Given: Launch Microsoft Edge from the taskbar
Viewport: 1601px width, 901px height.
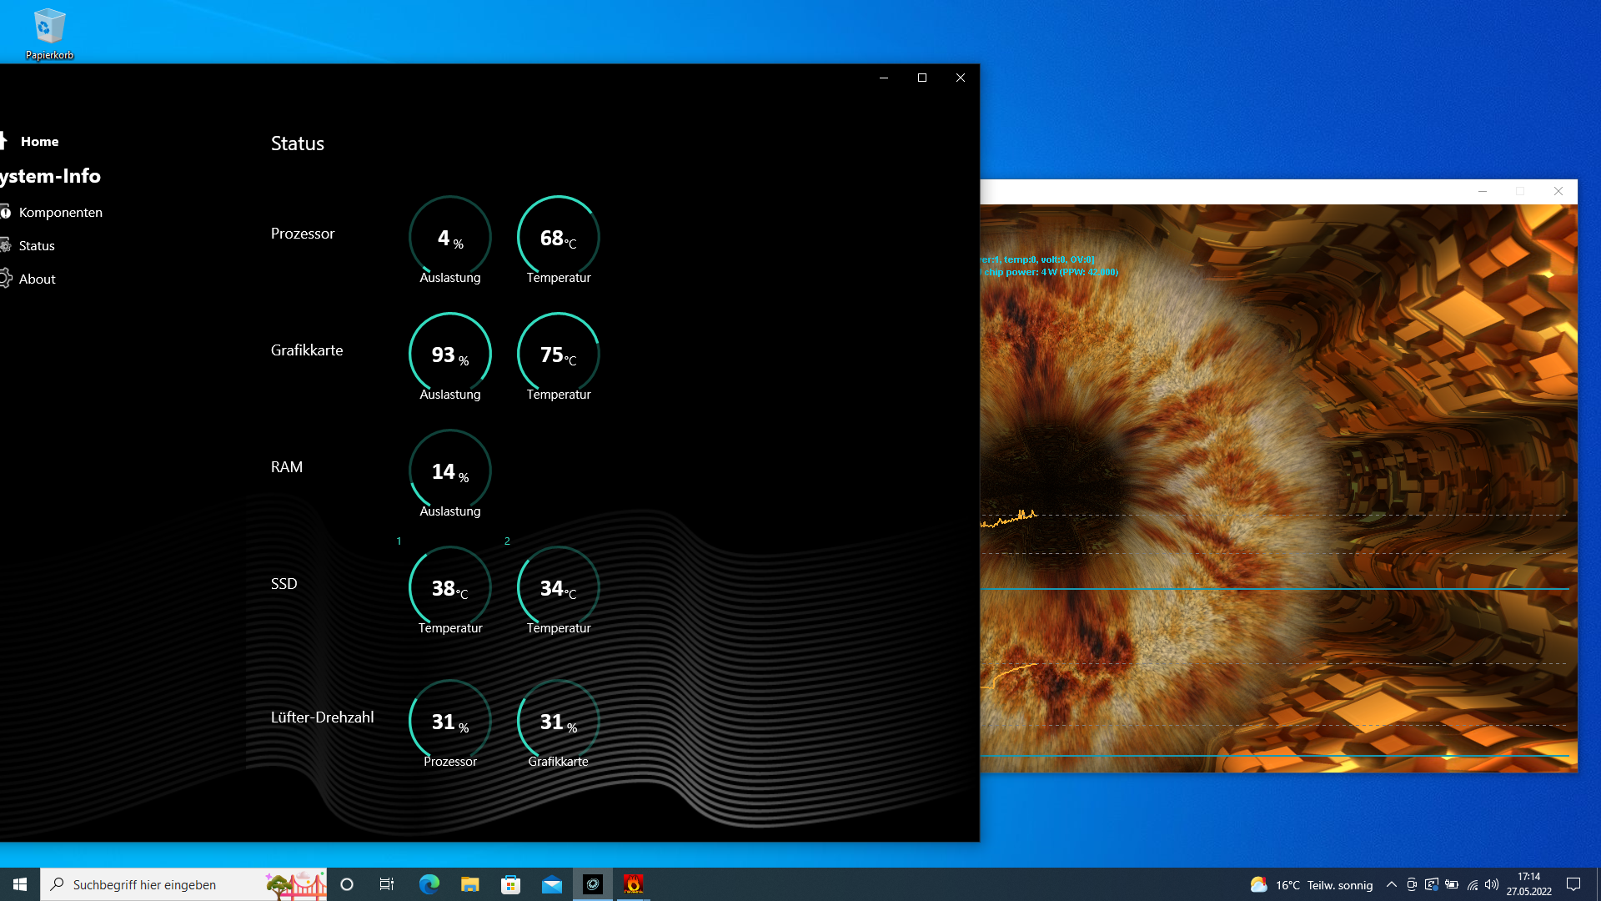Looking at the screenshot, I should pos(429,884).
